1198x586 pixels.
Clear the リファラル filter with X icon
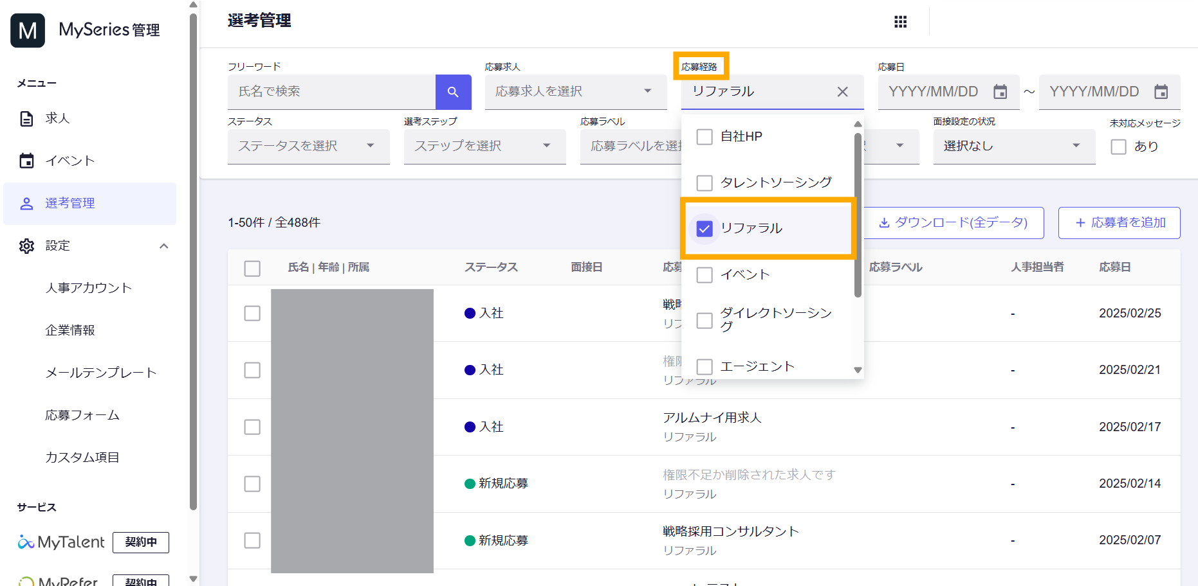coord(842,92)
